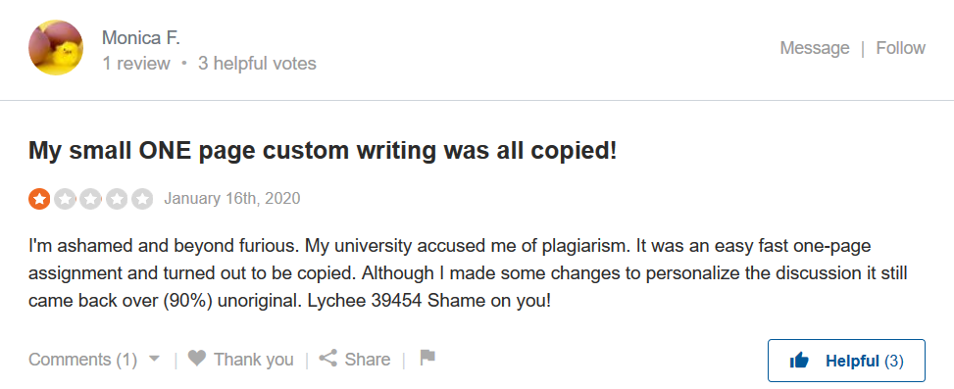The width and height of the screenshot is (954, 389).
Task: Click the thumbs-up icon in Helpful button
Action: click(799, 361)
